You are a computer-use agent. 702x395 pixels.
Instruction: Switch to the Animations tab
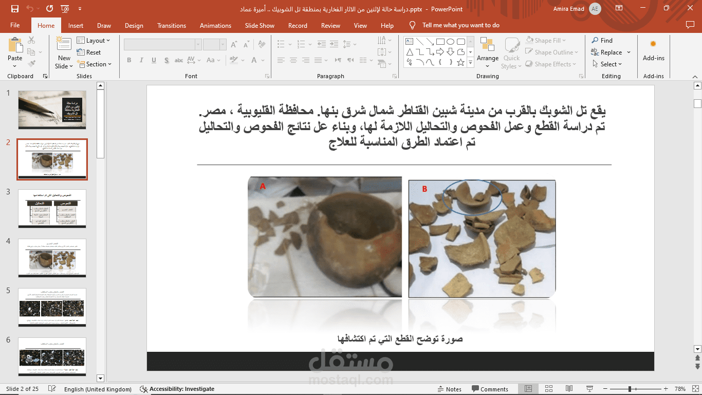215,25
